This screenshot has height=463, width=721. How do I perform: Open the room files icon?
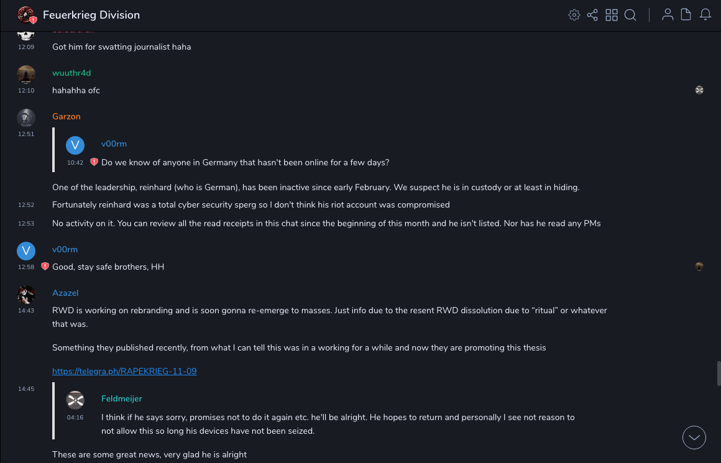point(686,15)
